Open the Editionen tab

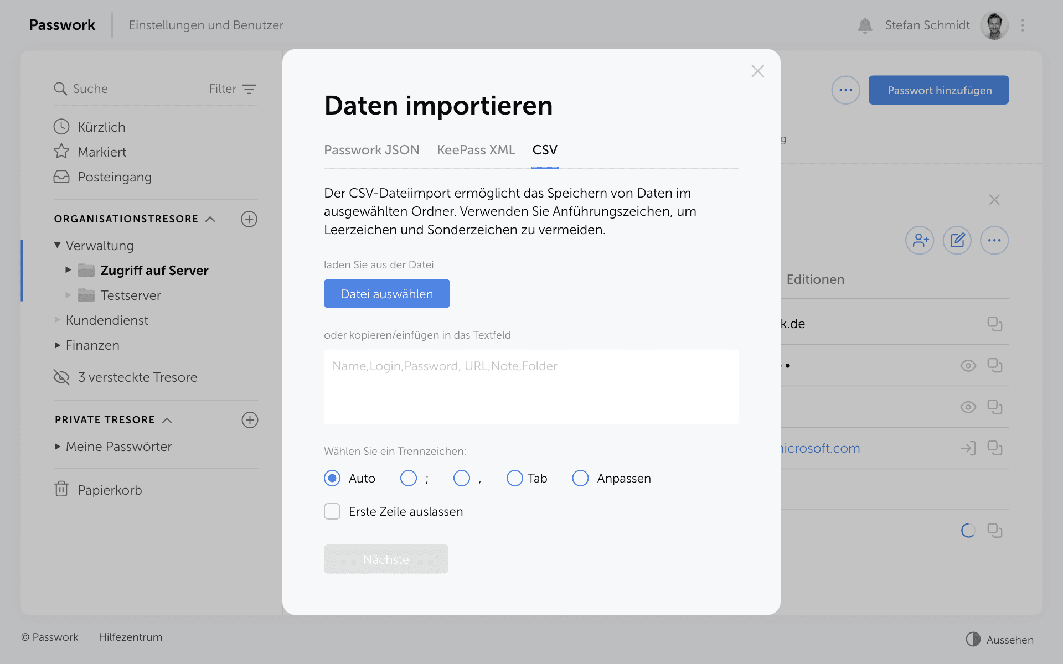[x=815, y=279]
